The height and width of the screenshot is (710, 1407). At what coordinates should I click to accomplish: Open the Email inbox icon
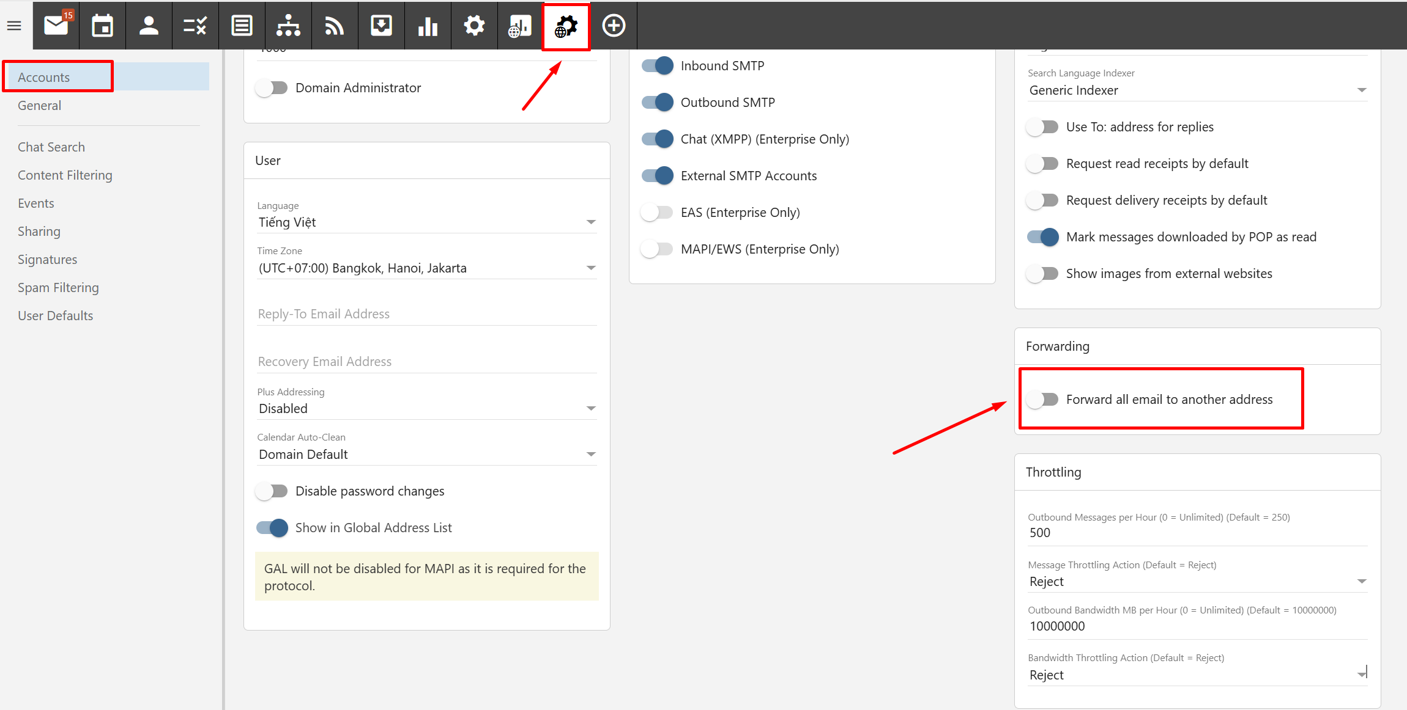[x=56, y=26]
